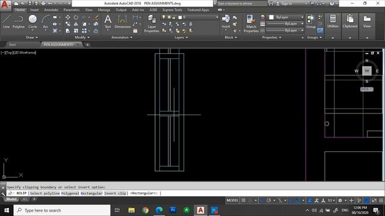Open the status bar Customization menu icon
This screenshot has height=216, width=385.
[x=381, y=200]
